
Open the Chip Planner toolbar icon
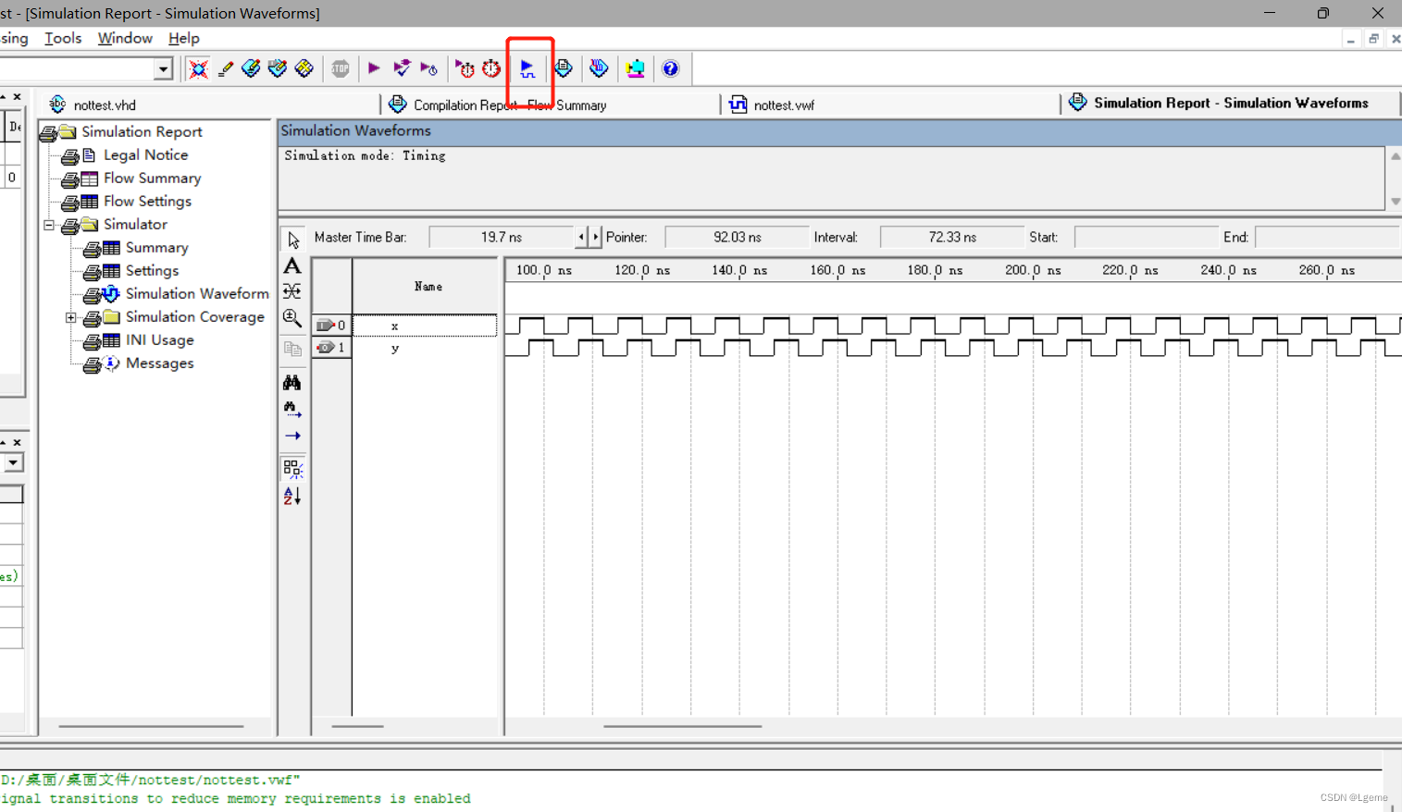click(304, 68)
